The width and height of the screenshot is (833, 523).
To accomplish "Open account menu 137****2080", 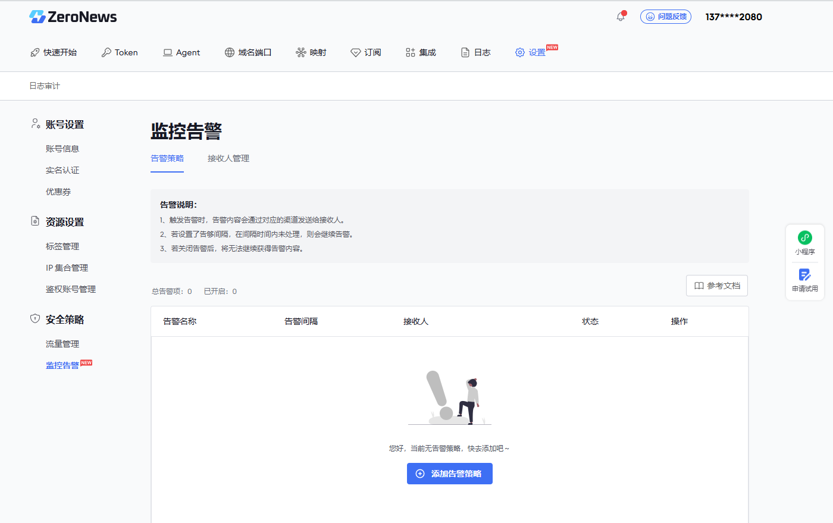I will [x=734, y=17].
